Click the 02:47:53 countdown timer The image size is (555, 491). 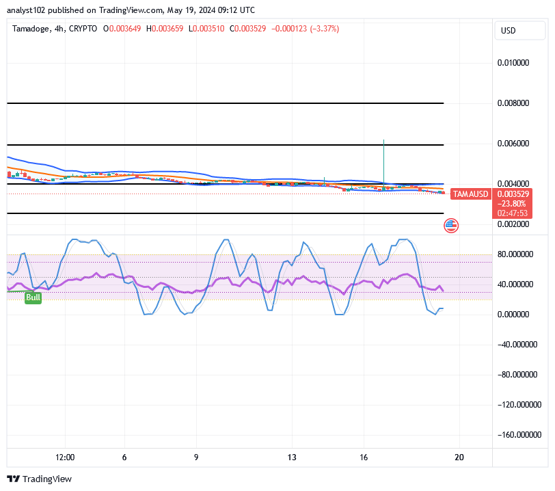(x=512, y=213)
